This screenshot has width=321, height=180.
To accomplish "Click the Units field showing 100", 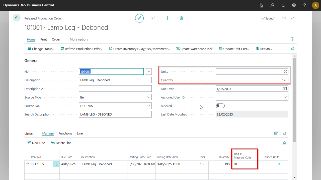I will click(252, 71).
